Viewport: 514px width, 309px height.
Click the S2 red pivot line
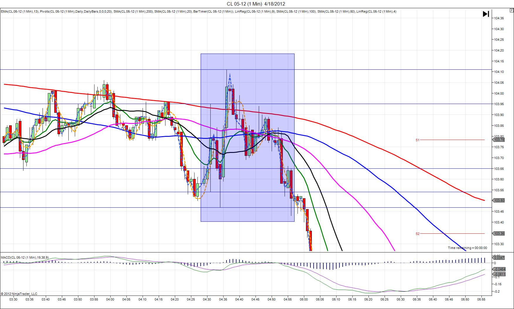pyautogui.click(x=452, y=234)
